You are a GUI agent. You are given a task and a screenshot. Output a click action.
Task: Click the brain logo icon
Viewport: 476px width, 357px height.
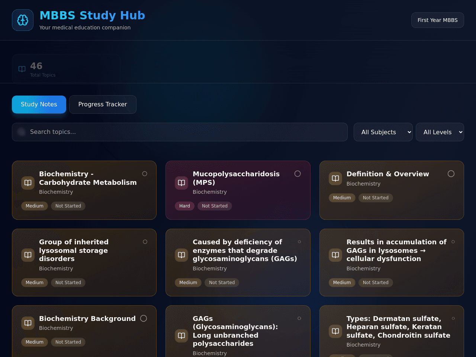pos(23,20)
